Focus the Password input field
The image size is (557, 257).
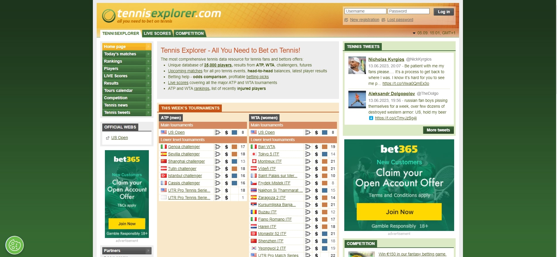coord(408,11)
